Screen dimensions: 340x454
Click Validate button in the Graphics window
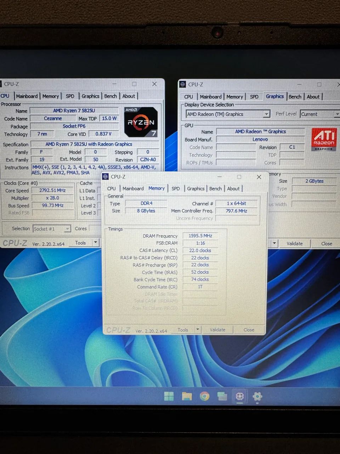[x=295, y=243]
